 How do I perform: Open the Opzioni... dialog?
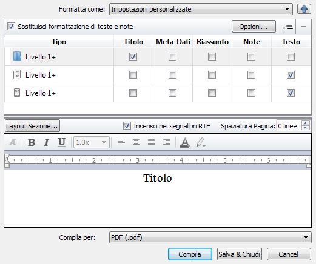coord(254,27)
